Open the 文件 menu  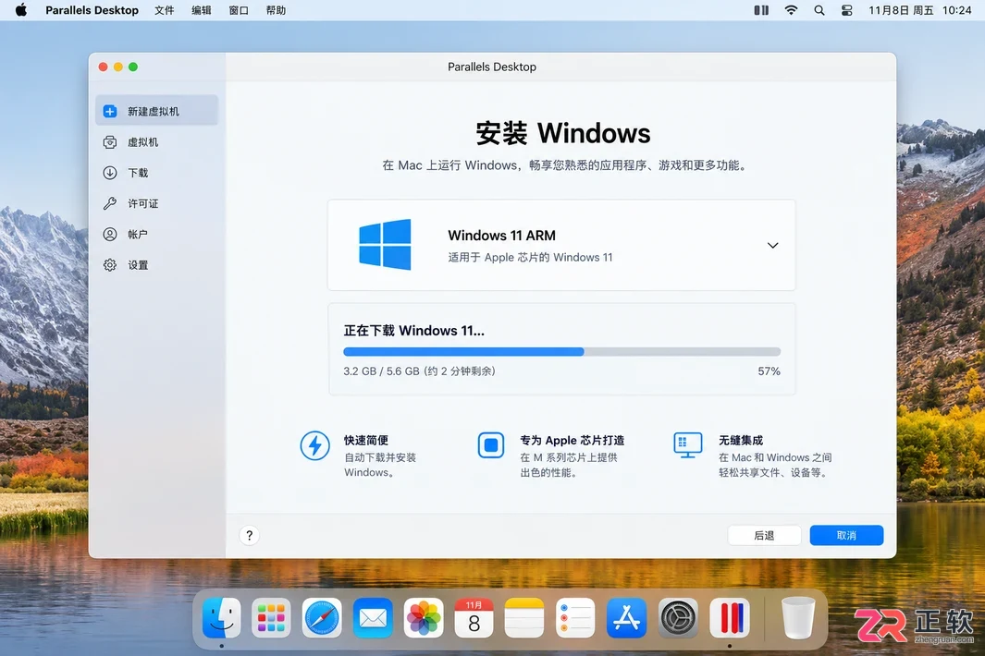(165, 10)
